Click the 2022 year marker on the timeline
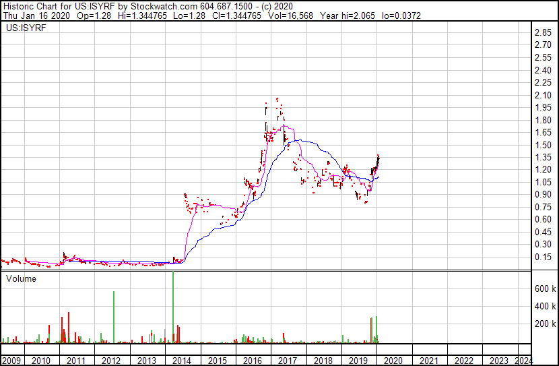 464,361
